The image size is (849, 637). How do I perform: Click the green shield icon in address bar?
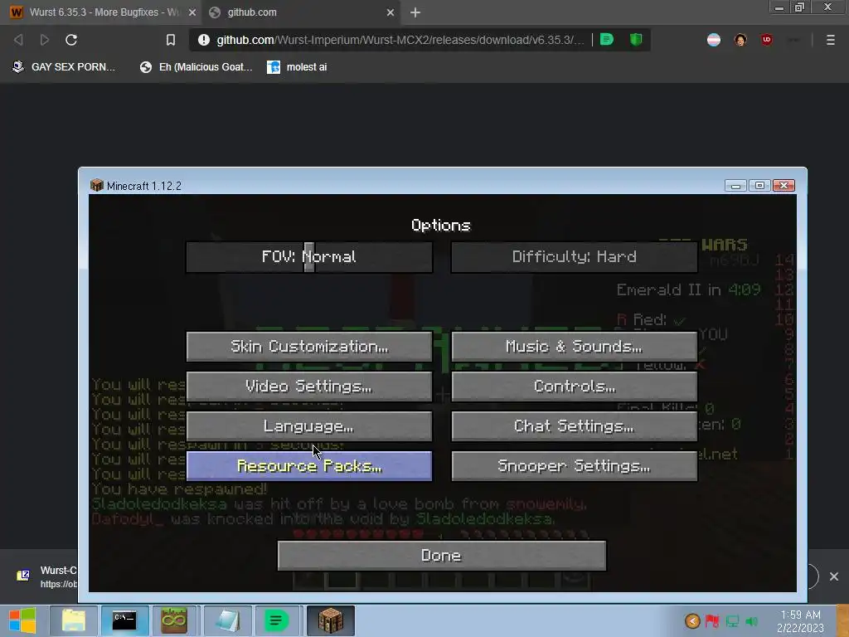(x=636, y=40)
